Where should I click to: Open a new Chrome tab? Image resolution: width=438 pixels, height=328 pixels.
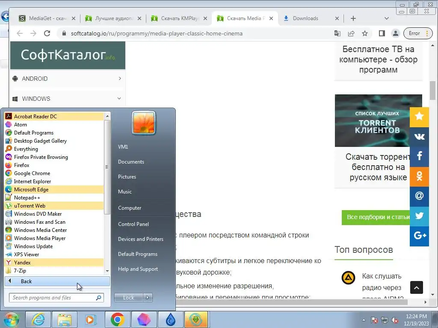(353, 18)
